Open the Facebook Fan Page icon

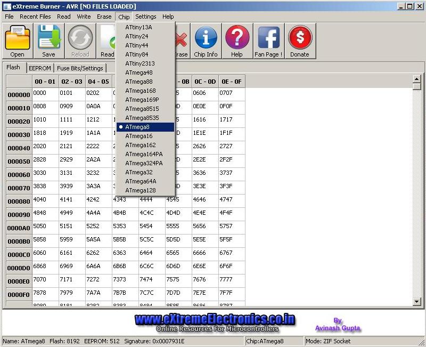click(x=269, y=37)
